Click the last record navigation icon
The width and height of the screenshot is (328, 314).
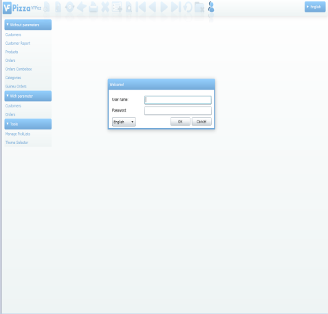(x=176, y=7)
